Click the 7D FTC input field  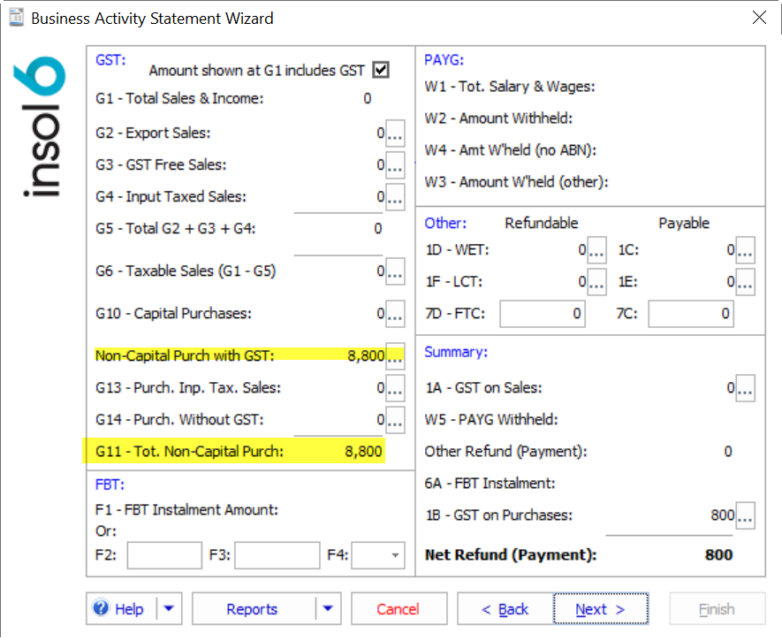click(x=543, y=314)
